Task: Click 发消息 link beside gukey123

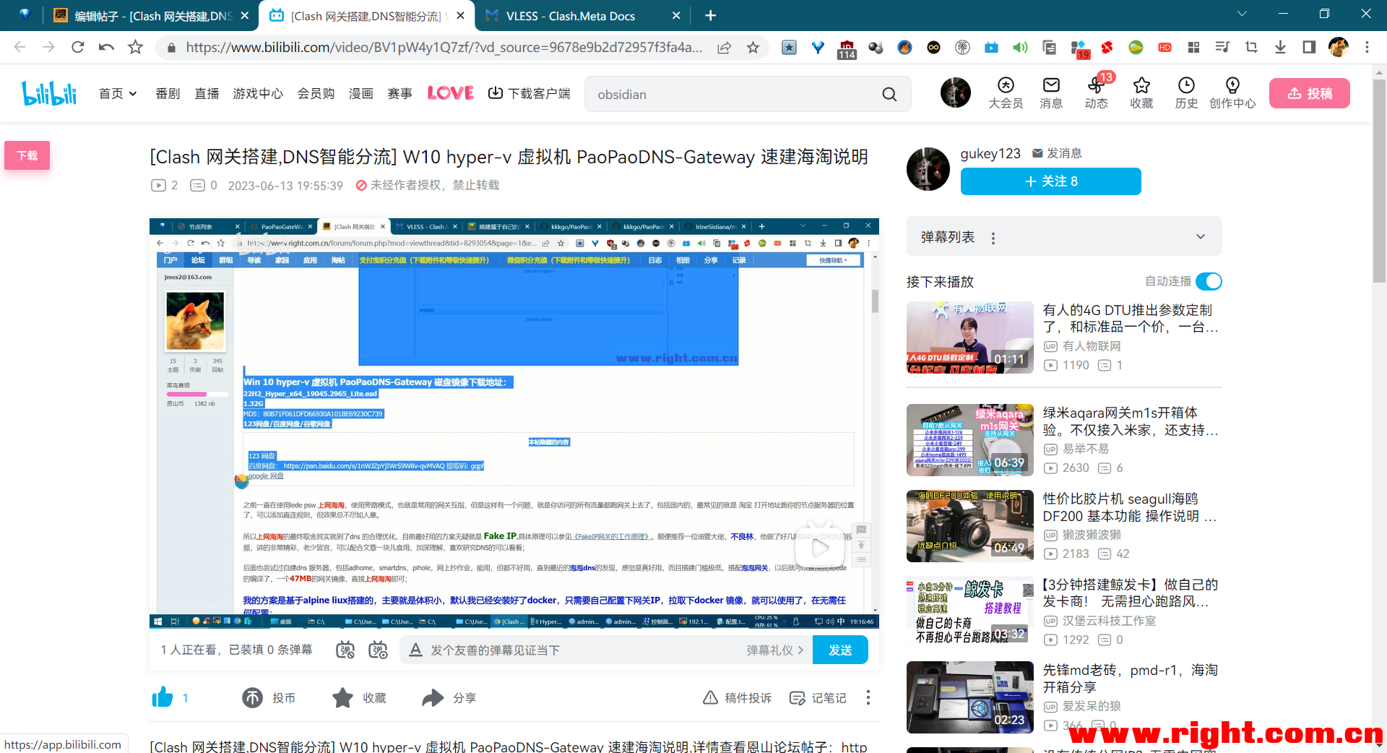Action: (x=1057, y=153)
